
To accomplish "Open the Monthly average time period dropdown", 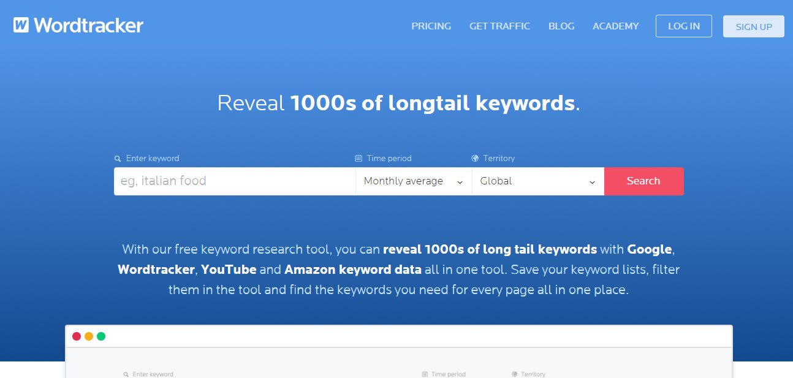I will point(414,181).
